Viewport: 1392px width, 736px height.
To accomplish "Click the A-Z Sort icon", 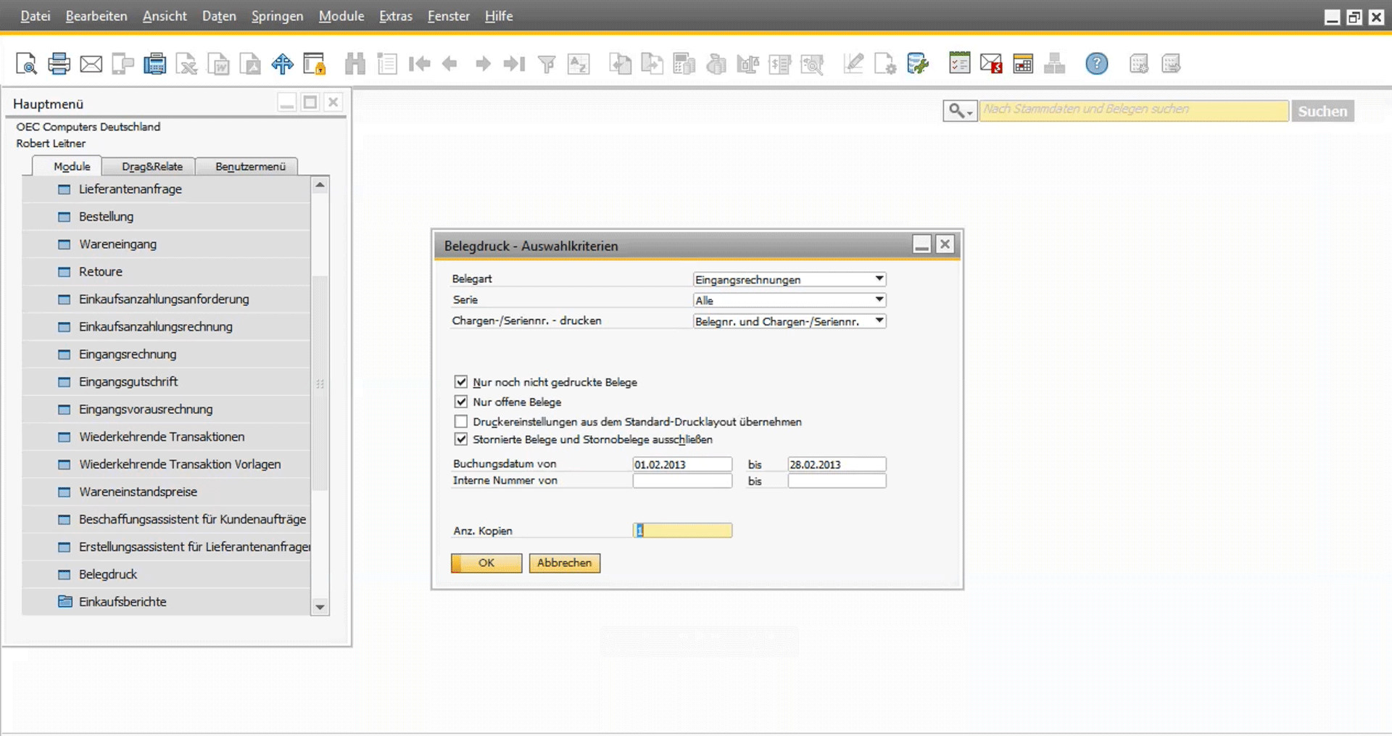I will (x=578, y=64).
